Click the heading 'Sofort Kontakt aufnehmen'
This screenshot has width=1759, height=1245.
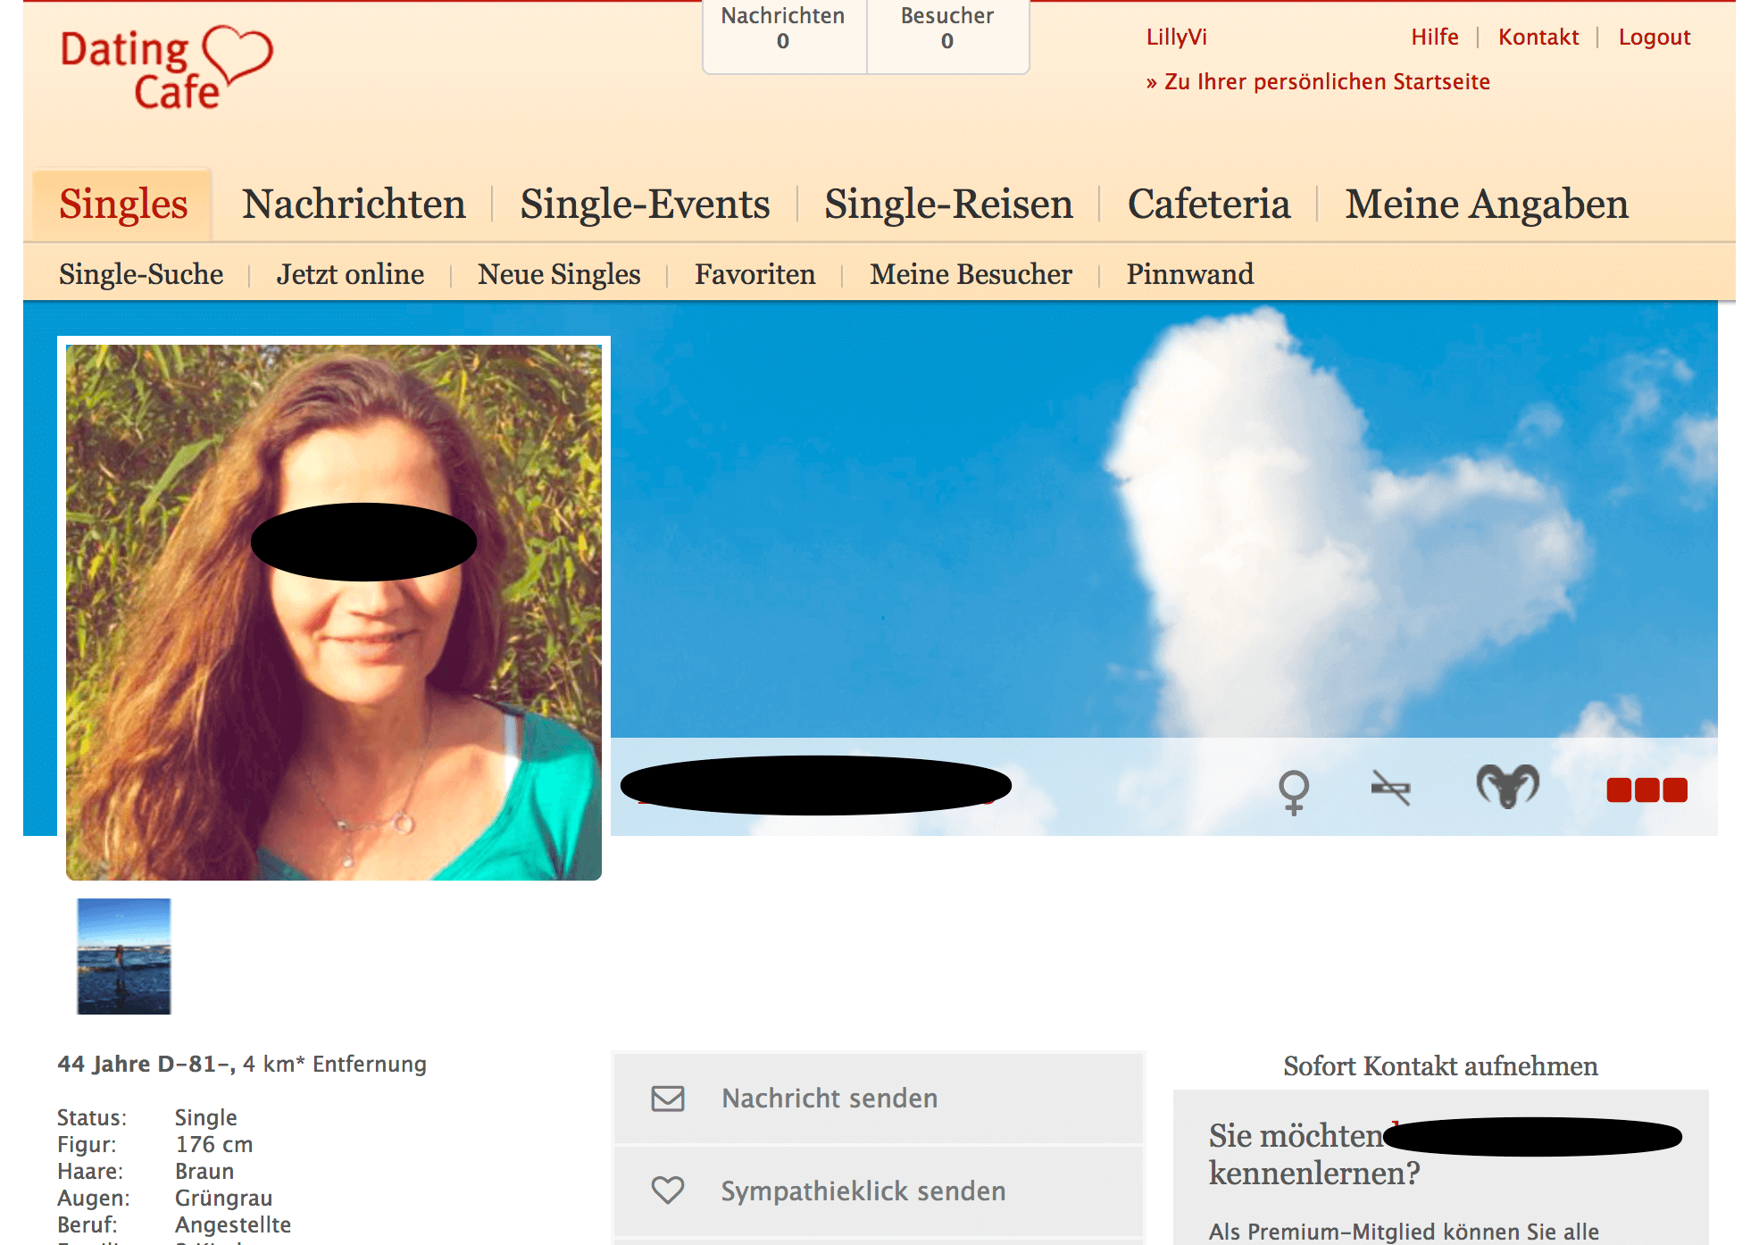(x=1440, y=1066)
